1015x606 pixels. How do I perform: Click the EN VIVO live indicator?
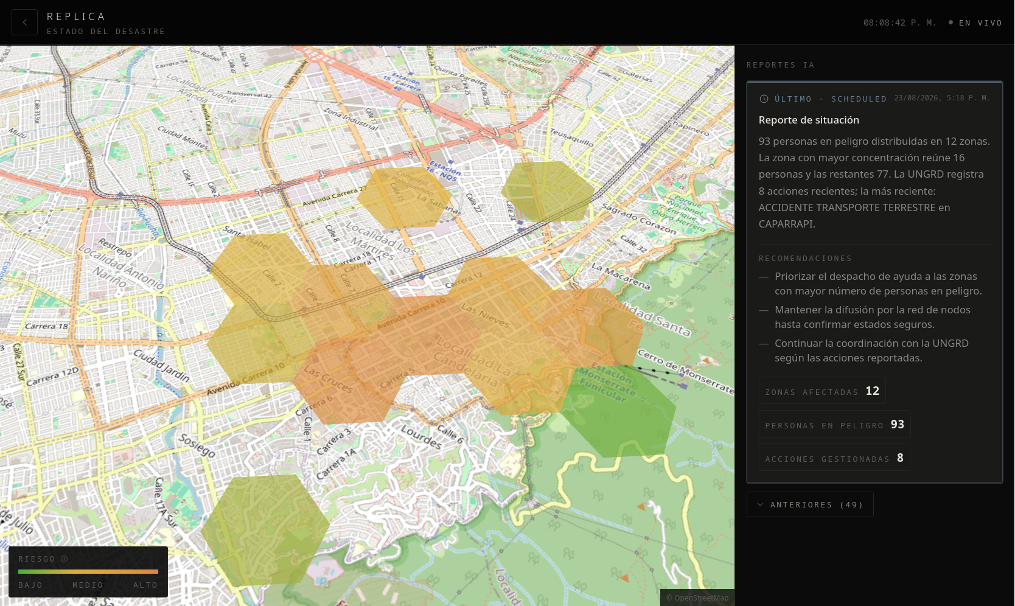975,23
